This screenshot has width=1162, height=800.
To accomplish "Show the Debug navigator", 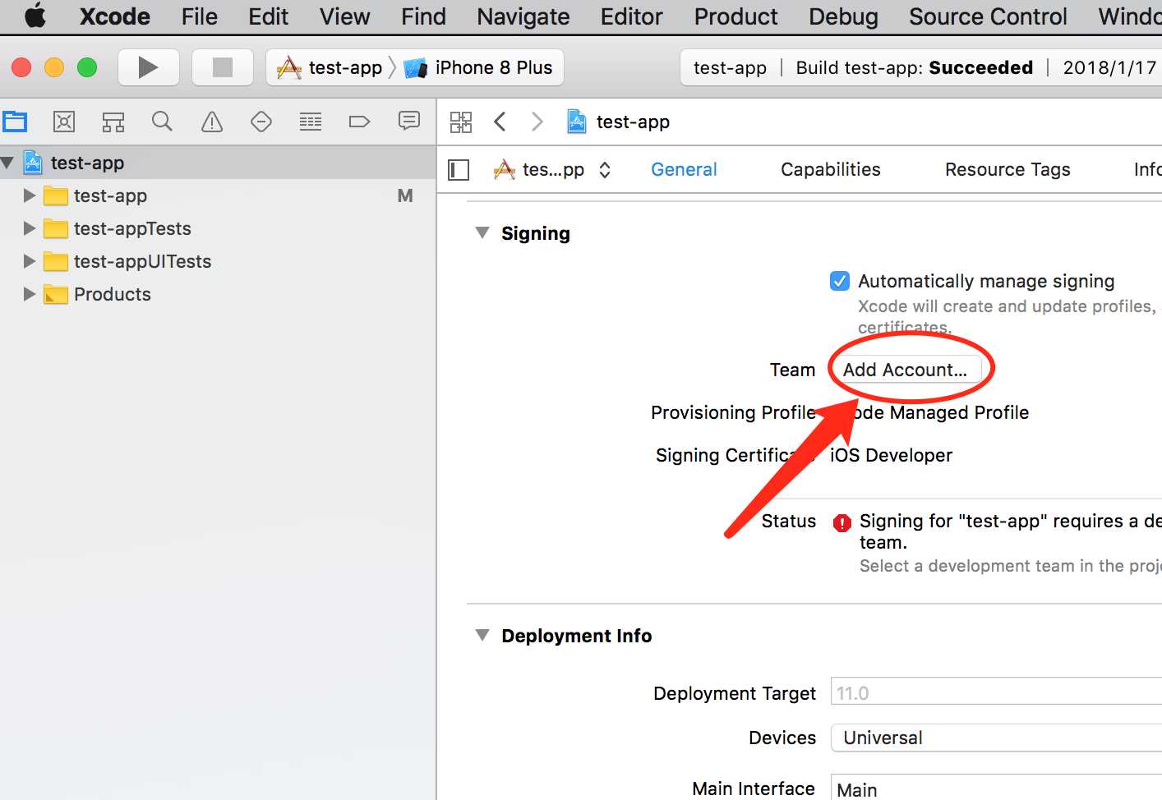I will (311, 122).
